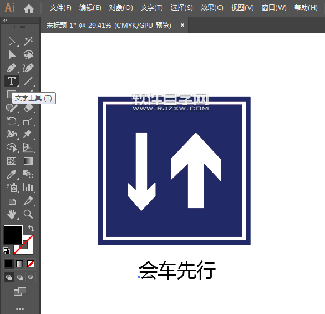Change screen mode button
Screen dimensions: 325x314
coord(20,291)
